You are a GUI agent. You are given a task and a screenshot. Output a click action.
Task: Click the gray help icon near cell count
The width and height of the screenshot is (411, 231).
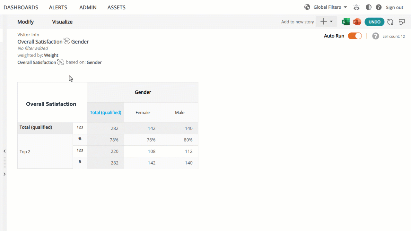pos(376,36)
